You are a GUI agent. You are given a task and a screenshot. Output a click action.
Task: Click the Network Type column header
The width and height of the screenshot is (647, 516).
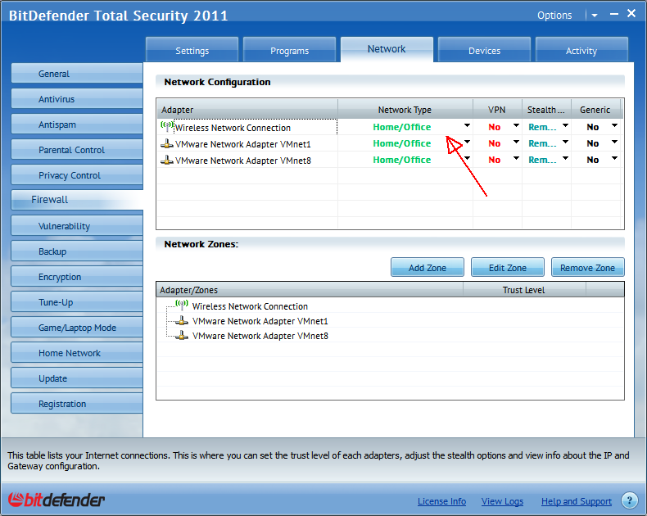(405, 110)
